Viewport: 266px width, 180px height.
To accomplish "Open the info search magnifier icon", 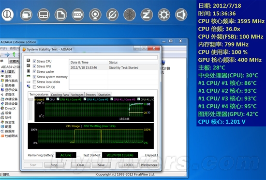I will pos(8,15).
